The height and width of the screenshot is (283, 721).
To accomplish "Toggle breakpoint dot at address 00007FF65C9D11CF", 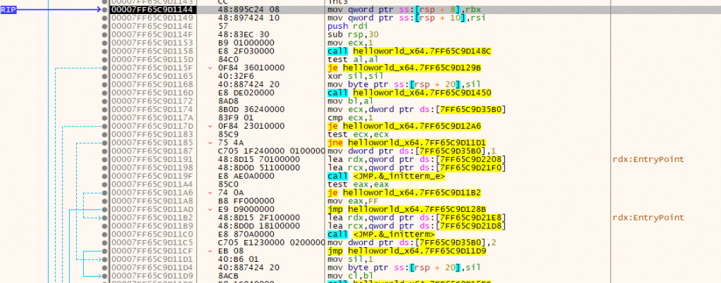I will coord(105,251).
